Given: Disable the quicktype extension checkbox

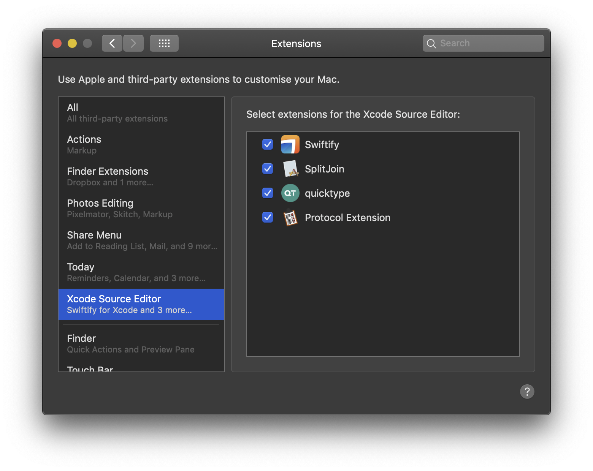Looking at the screenshot, I should pos(268,193).
